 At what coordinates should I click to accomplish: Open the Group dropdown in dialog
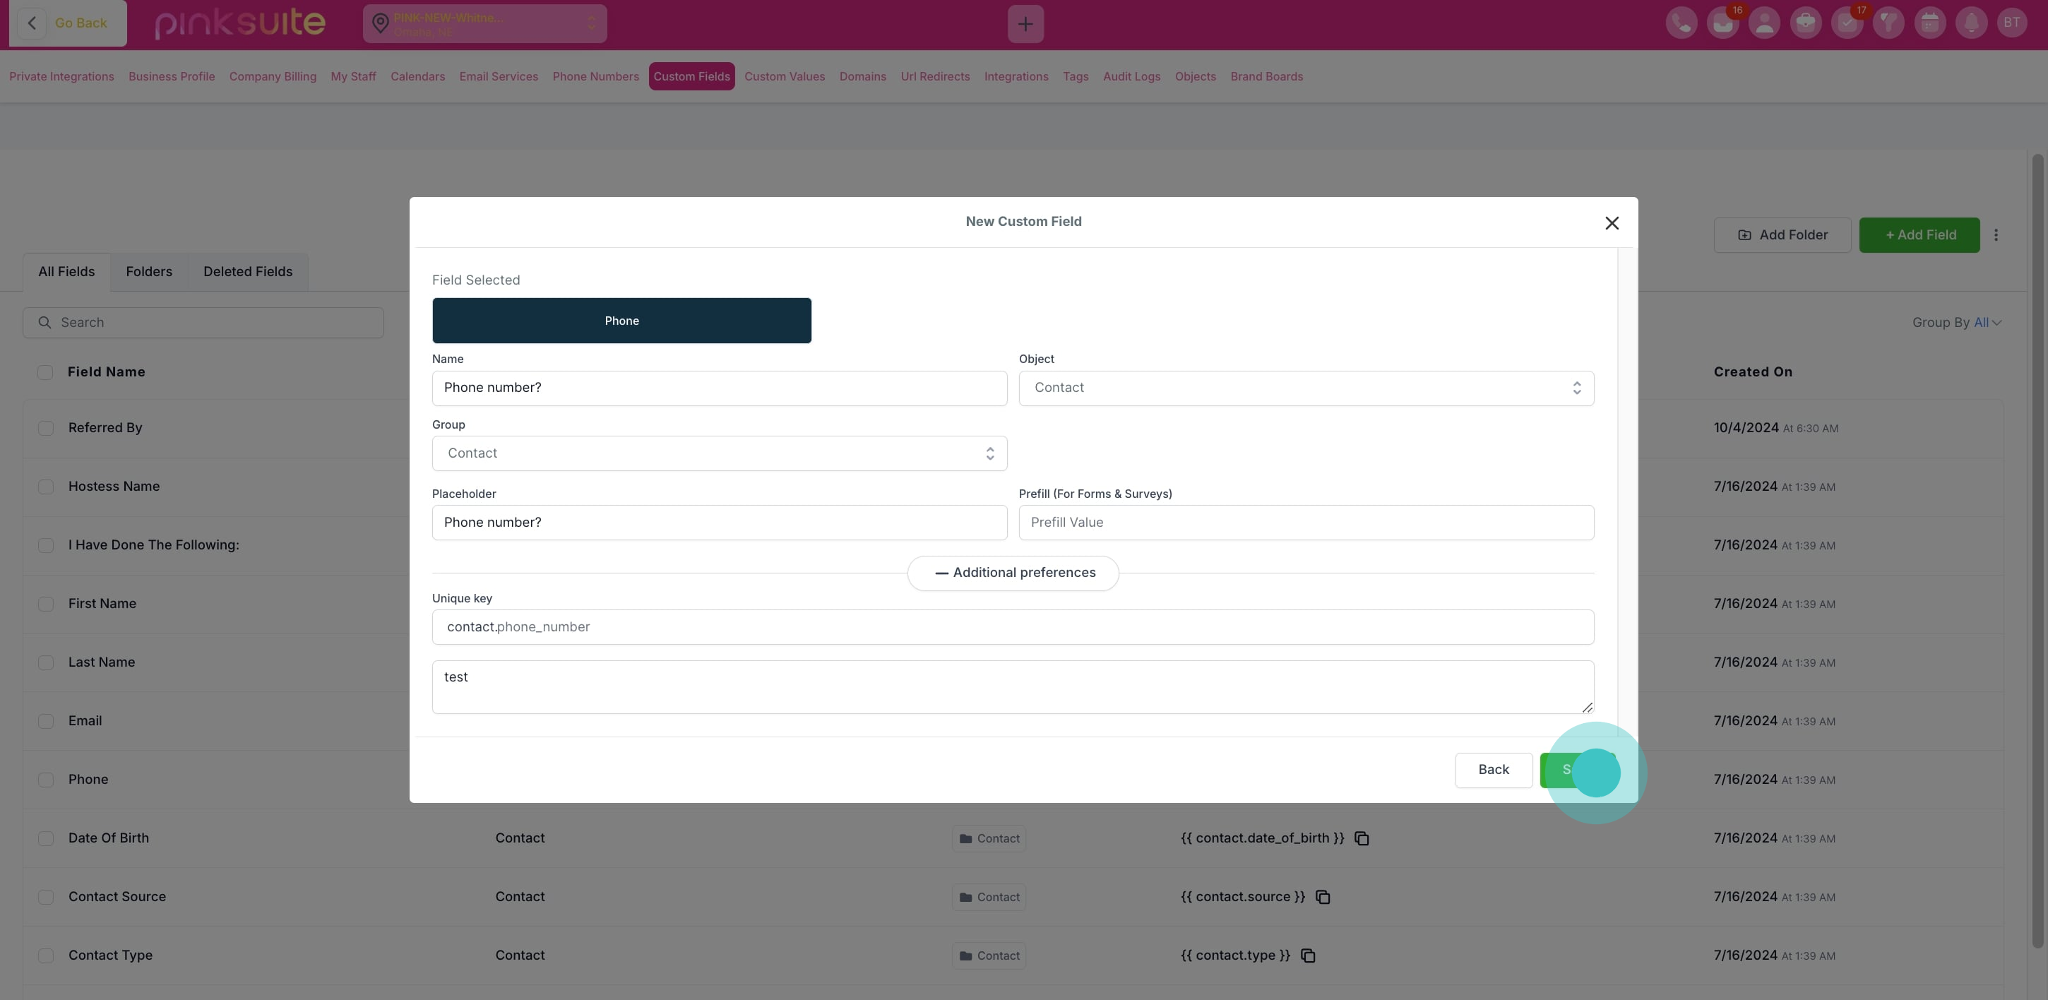719,453
